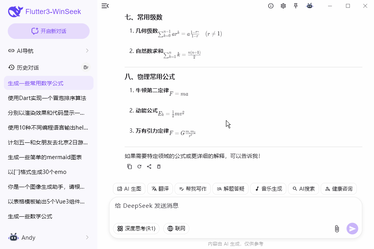Collapse the sidebar with the panel icon

point(105,6)
